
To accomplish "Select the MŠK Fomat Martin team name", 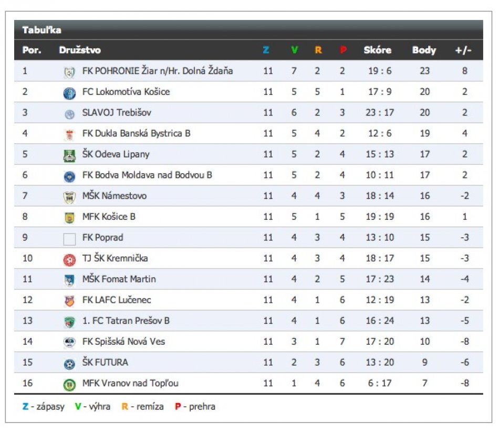I will point(119,279).
